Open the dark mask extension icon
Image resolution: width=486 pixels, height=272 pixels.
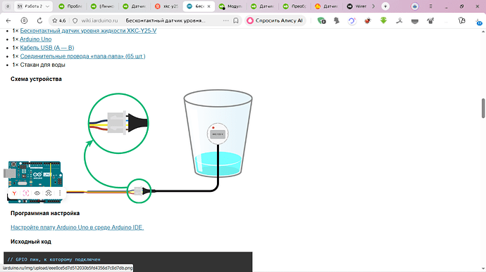[x=415, y=20]
